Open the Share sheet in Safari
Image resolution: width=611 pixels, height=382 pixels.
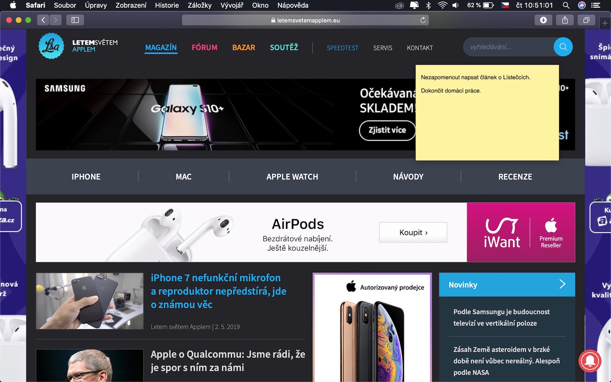coord(565,20)
